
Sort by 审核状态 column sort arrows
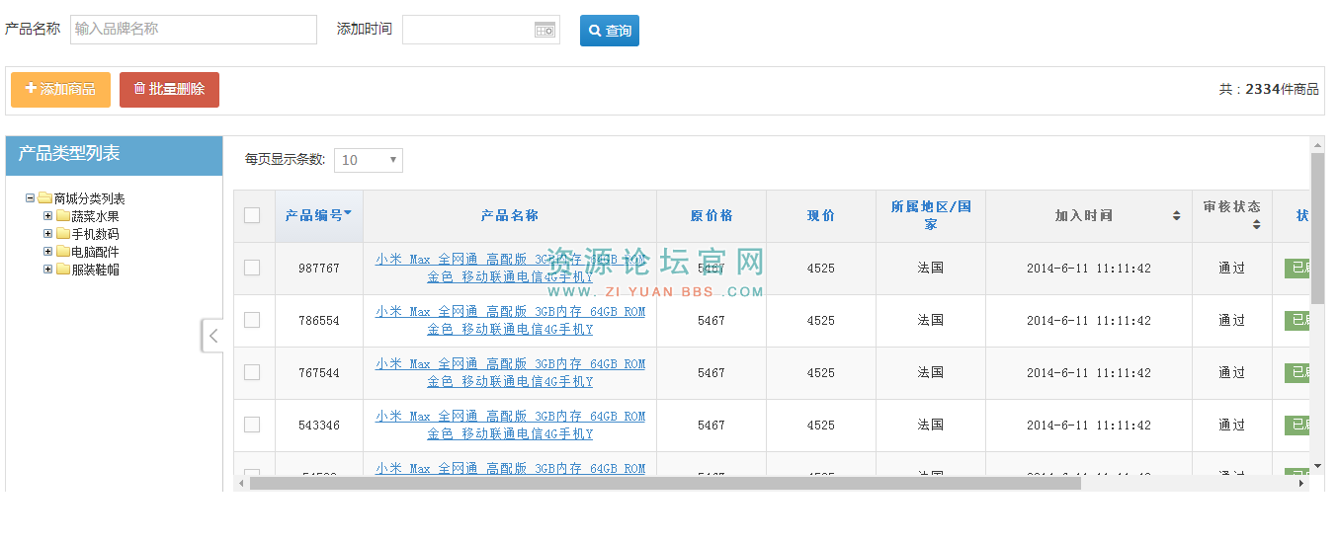point(1256,225)
